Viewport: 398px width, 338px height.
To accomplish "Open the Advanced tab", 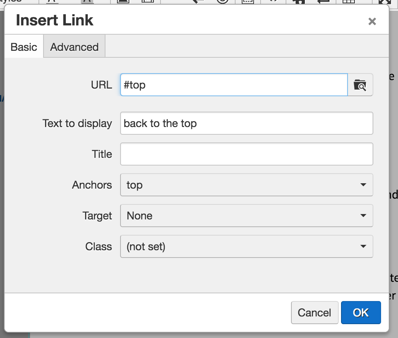I will click(x=74, y=47).
